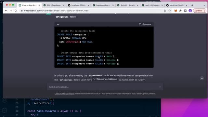The image size is (208, 117).
Task: Click INSERT line with 'History' value
Action: [88, 64]
